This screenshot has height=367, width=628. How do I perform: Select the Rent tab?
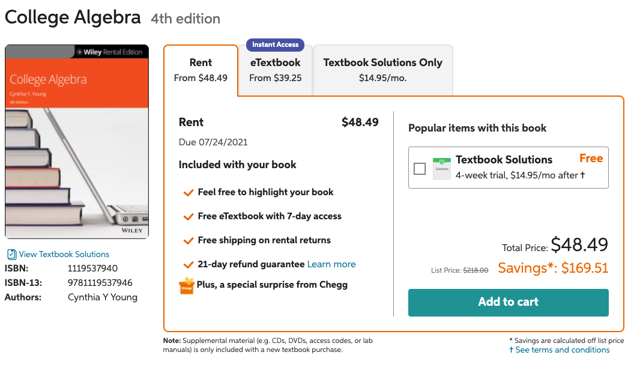(x=201, y=70)
